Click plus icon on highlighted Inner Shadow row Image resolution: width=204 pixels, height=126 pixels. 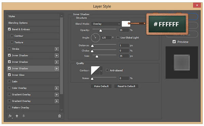pyautogui.click(x=56, y=68)
